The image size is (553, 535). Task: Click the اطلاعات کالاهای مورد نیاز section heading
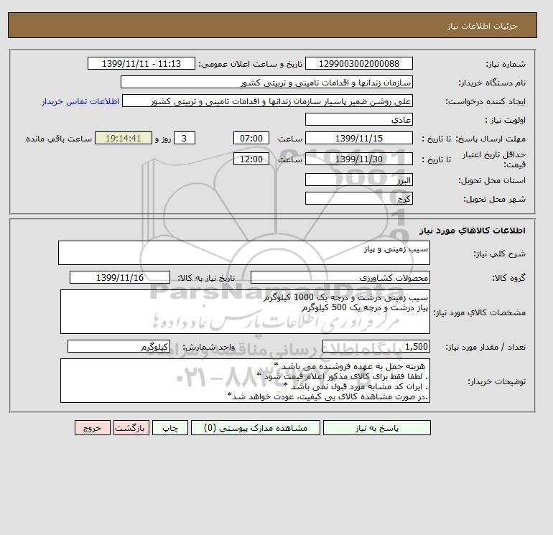473,231
